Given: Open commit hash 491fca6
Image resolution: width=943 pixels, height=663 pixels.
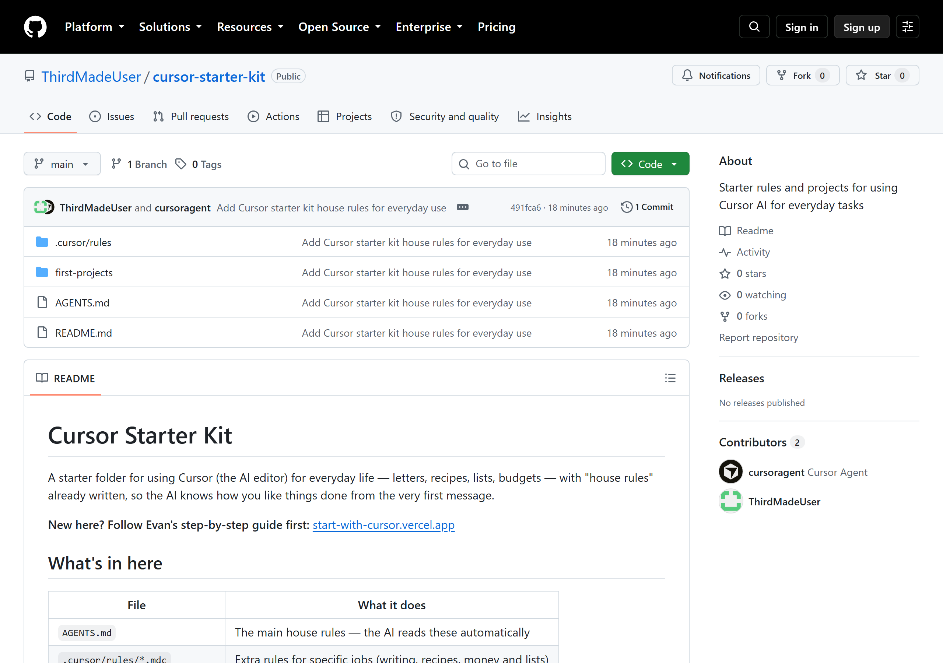Looking at the screenshot, I should [x=525, y=208].
